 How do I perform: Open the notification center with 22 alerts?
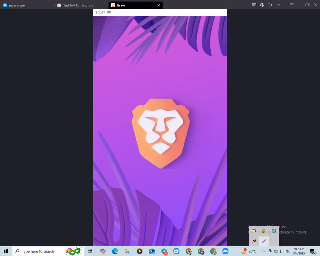313,252
